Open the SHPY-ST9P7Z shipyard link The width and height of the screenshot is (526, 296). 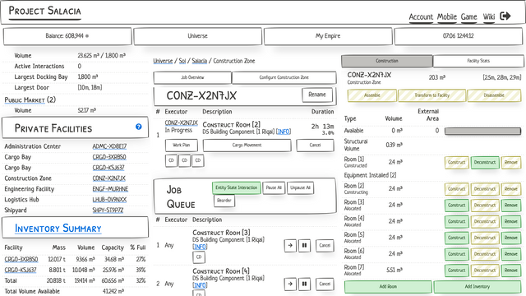pyautogui.click(x=108, y=210)
